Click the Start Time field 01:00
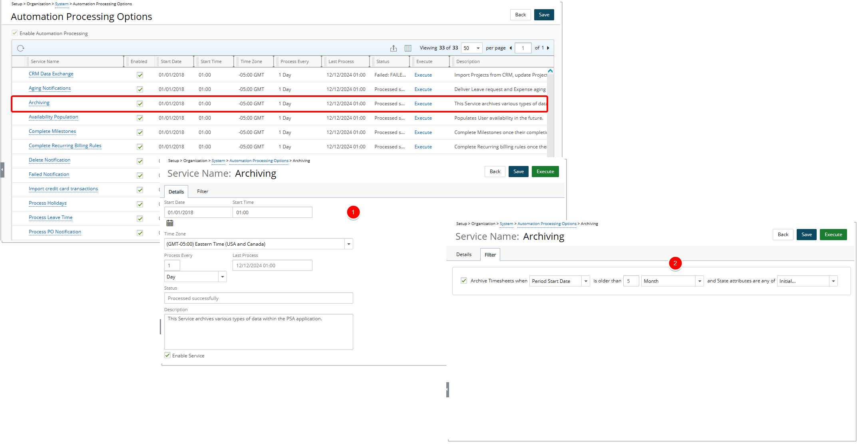Image resolution: width=861 pixels, height=446 pixels. [x=272, y=213]
